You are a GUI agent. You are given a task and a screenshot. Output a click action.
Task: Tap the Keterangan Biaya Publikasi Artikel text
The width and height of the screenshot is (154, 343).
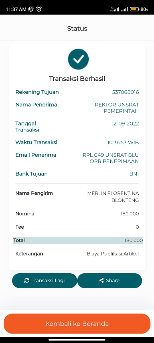pyautogui.click(x=113, y=254)
